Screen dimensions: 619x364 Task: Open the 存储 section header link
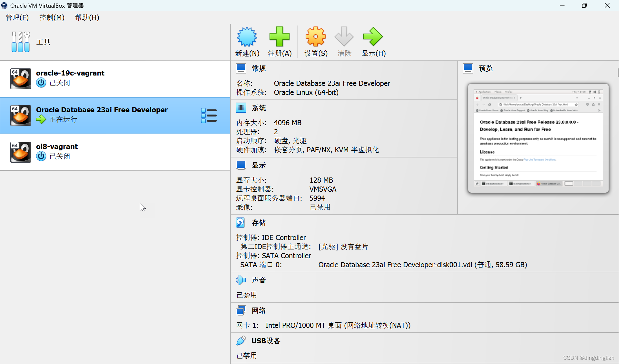(x=259, y=223)
